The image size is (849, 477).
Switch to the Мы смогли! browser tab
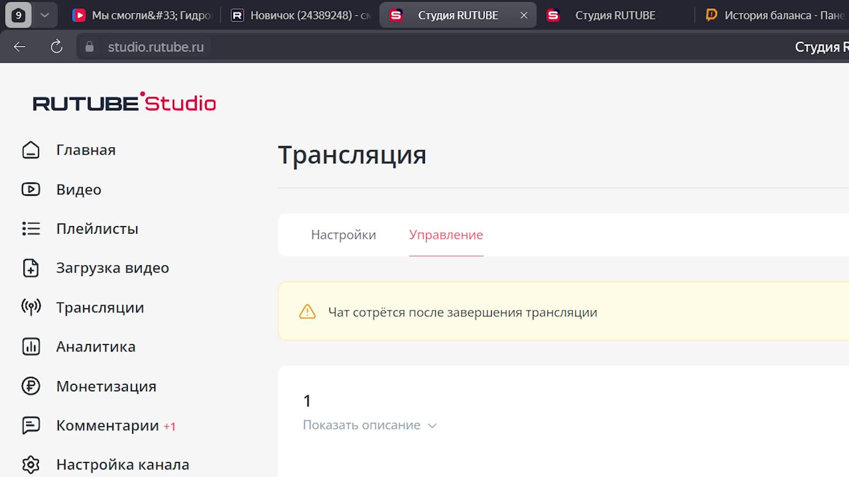pyautogui.click(x=141, y=15)
